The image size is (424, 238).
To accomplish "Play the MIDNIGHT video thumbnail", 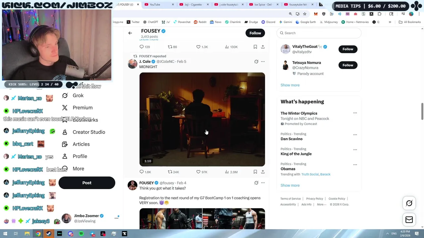I will pos(202,119).
